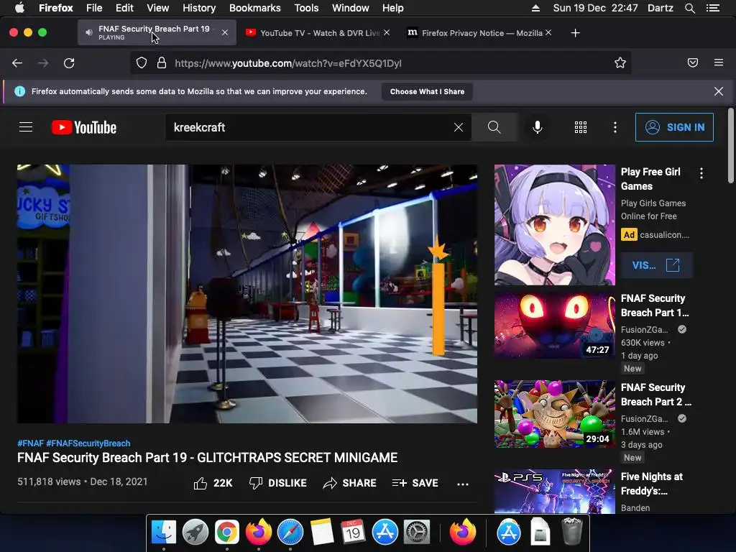Click the #FNAFSecurityBreach hashtag link
Image resolution: width=736 pixels, height=552 pixels.
(88, 443)
